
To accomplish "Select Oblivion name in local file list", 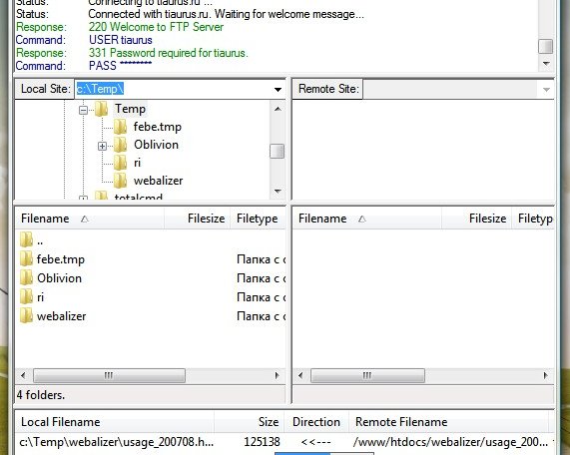I will pos(59,278).
